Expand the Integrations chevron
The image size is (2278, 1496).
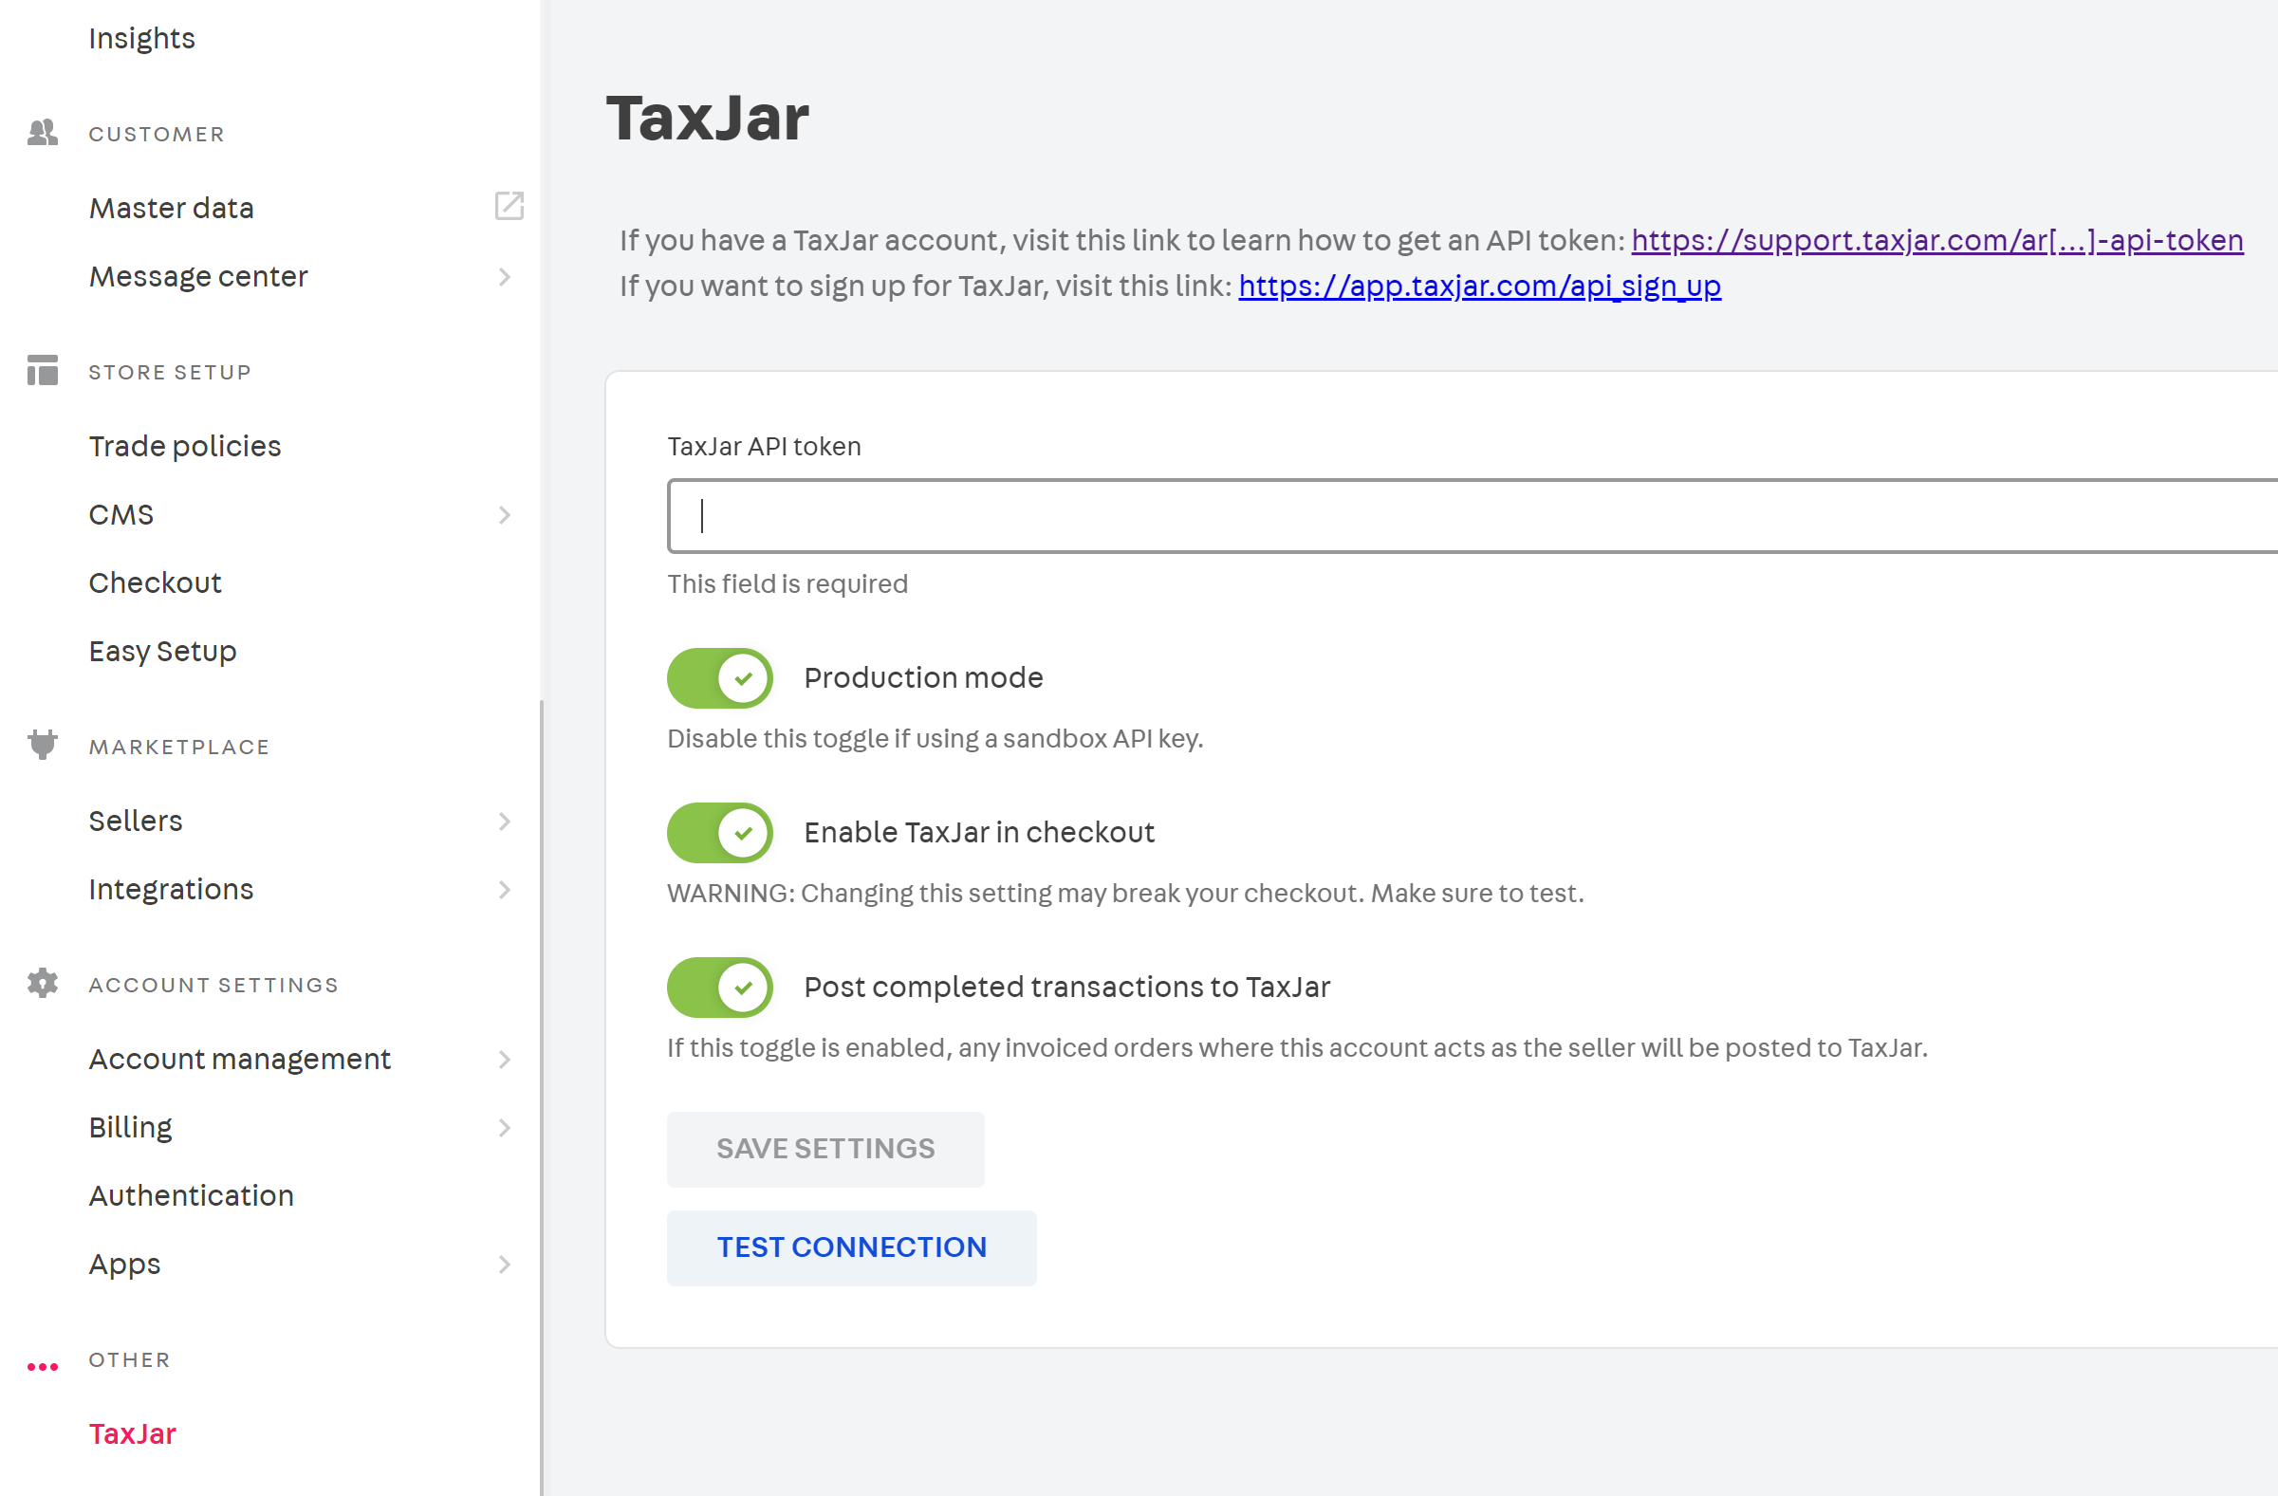pyautogui.click(x=505, y=889)
